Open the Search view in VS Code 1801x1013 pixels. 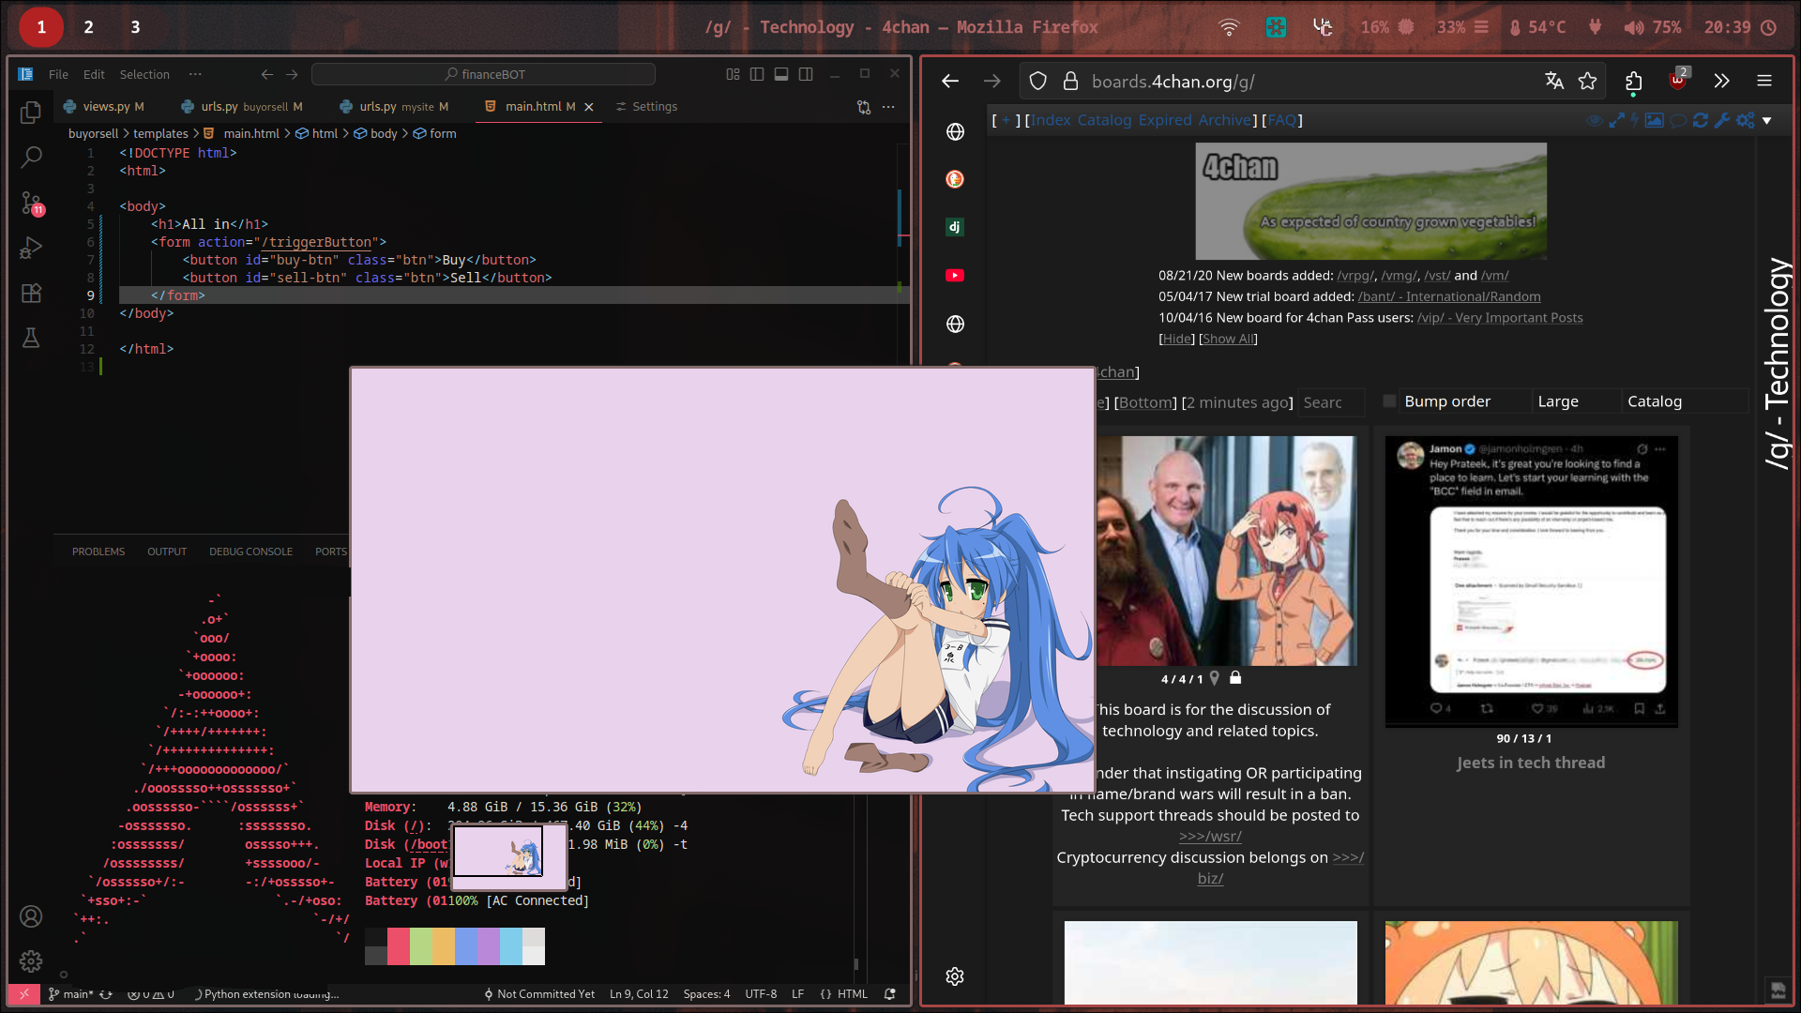click(31, 157)
